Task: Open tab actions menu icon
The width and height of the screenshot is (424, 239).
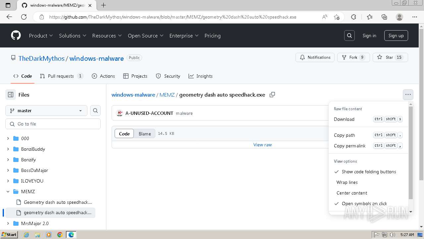Action: (x=8, y=5)
